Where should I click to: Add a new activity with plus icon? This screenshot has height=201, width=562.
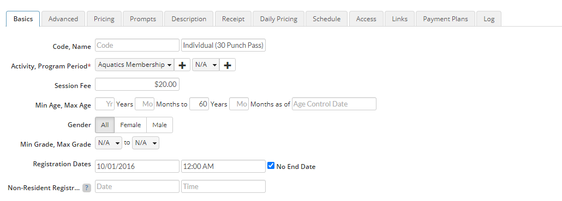click(x=182, y=65)
